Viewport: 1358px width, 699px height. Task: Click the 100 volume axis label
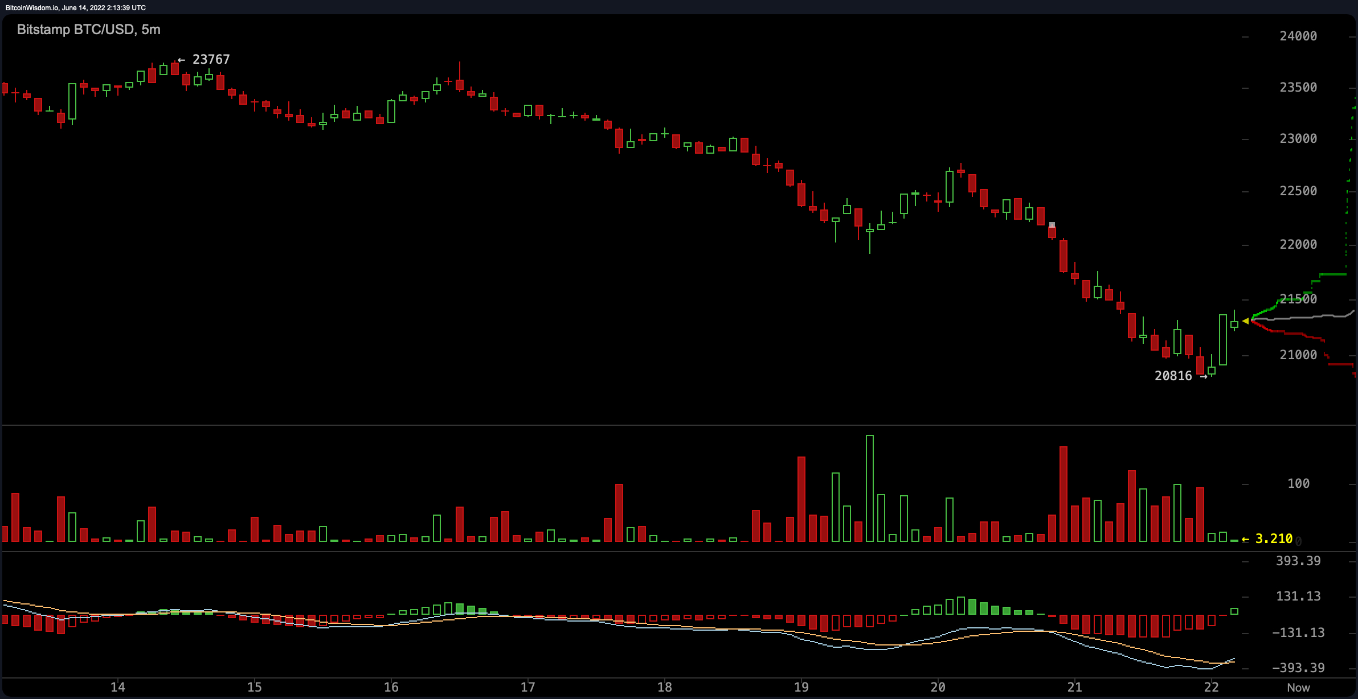(x=1298, y=484)
